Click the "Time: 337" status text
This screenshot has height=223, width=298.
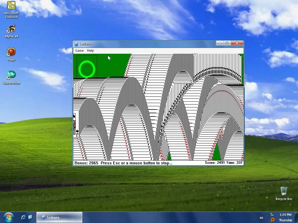[x=234, y=163]
